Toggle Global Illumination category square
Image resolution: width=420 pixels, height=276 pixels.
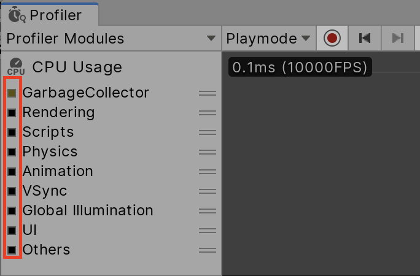tap(12, 211)
